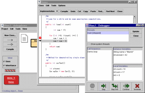The width and height of the screenshot is (145, 93).
Task: Click the BlueJ Debugger title bar icon
Action: [x=87, y=25]
